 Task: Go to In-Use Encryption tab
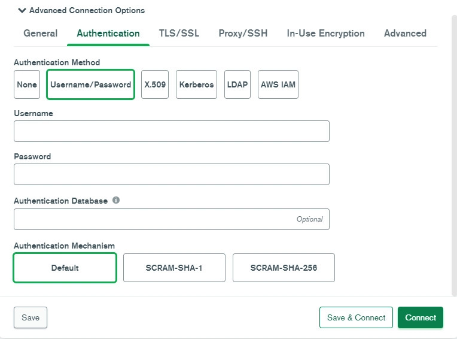tap(325, 34)
